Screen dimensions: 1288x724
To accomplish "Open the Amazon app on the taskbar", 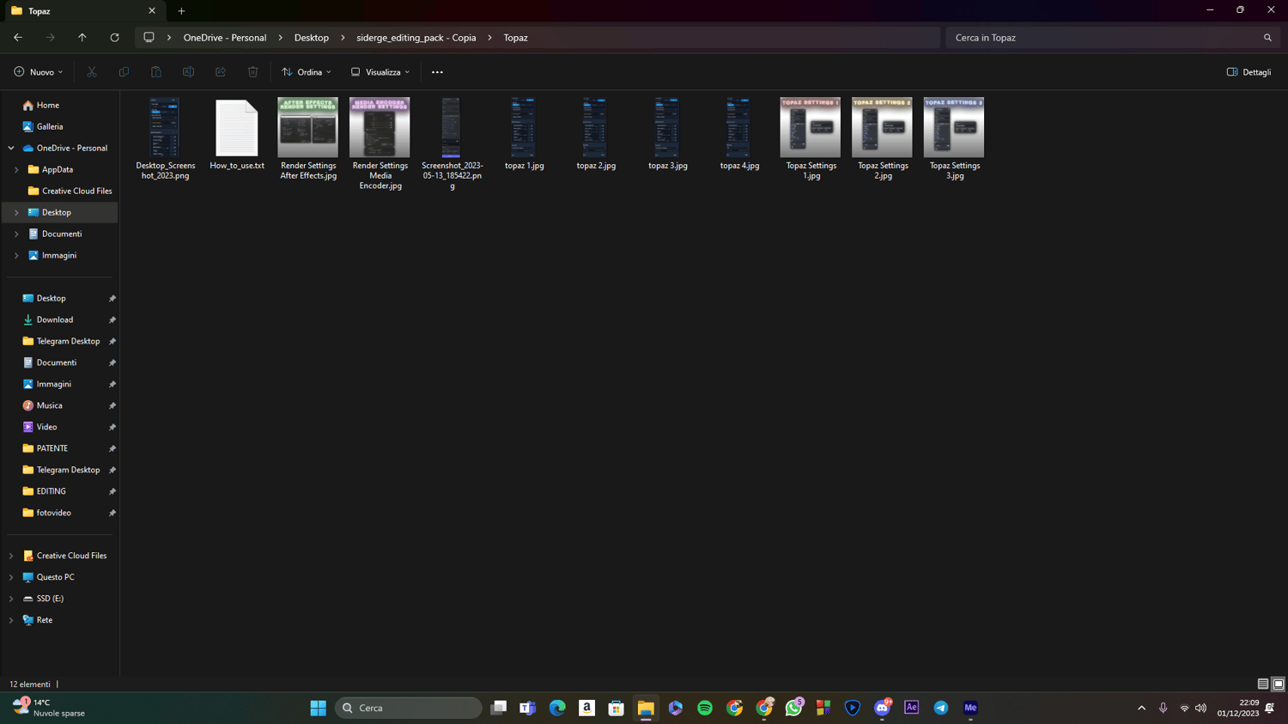I will point(586,708).
